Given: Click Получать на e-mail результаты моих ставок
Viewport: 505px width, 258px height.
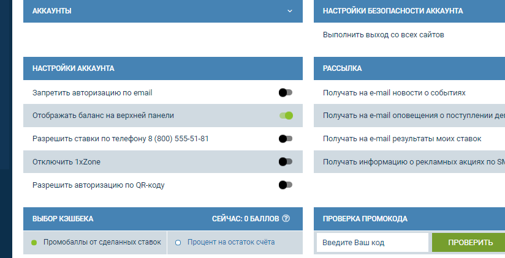Looking at the screenshot, I should 401,139.
